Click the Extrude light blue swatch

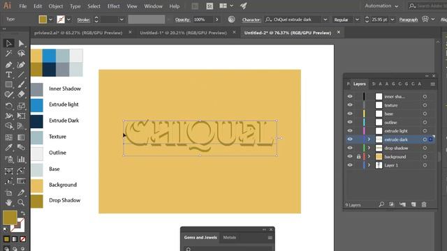click(37, 105)
